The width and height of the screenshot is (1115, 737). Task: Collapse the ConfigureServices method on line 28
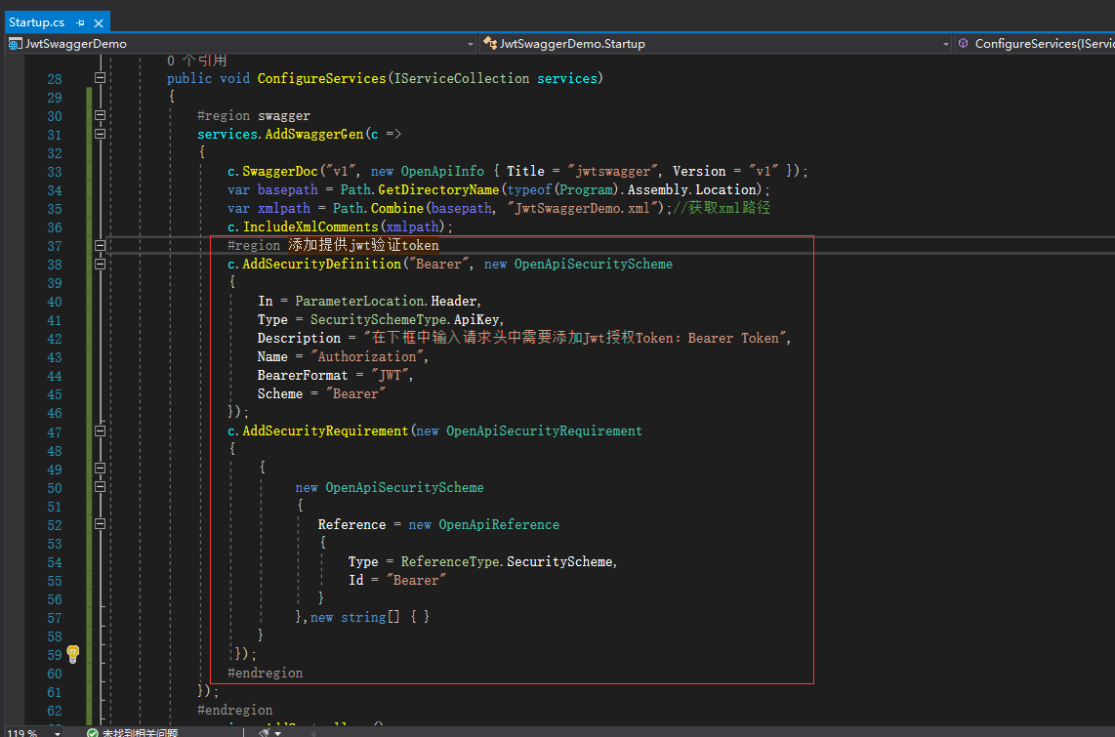click(x=100, y=78)
